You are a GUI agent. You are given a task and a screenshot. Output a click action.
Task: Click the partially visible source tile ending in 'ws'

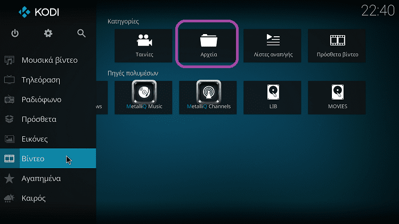point(102,98)
